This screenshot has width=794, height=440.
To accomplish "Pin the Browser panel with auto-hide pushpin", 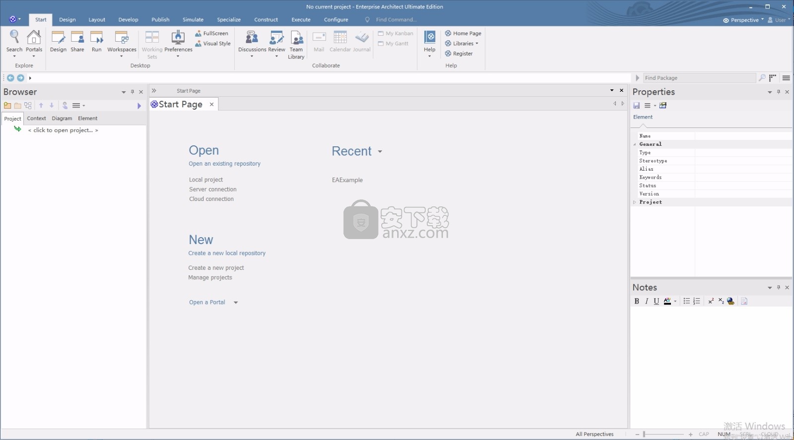I will 132,92.
